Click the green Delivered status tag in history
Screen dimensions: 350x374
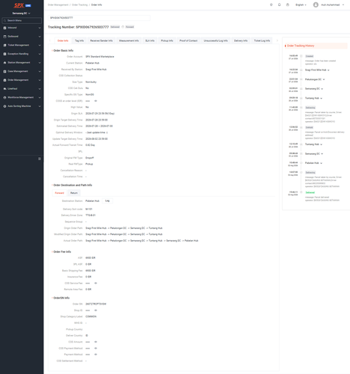(x=310, y=193)
